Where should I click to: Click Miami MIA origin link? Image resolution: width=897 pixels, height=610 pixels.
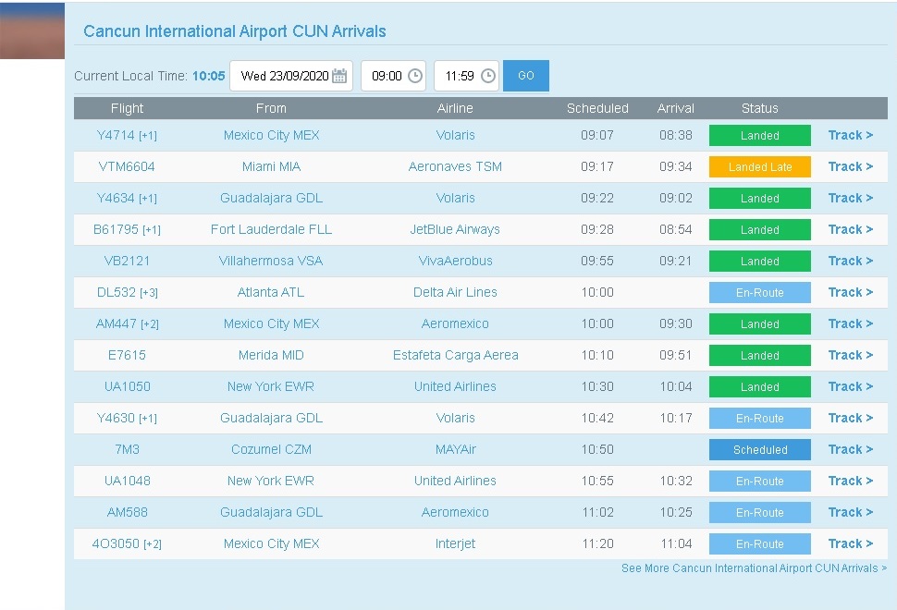point(271,166)
